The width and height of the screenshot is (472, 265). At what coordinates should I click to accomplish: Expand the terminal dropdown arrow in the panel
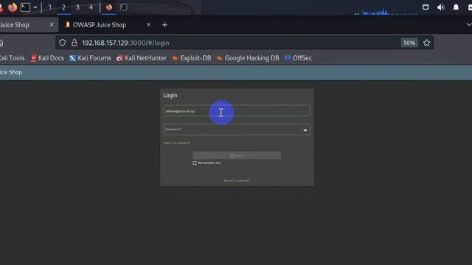pyautogui.click(x=35, y=7)
